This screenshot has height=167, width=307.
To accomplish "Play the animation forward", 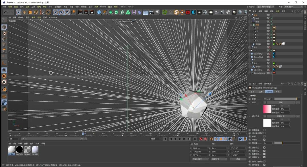I will pyautogui.click(x=180, y=139).
